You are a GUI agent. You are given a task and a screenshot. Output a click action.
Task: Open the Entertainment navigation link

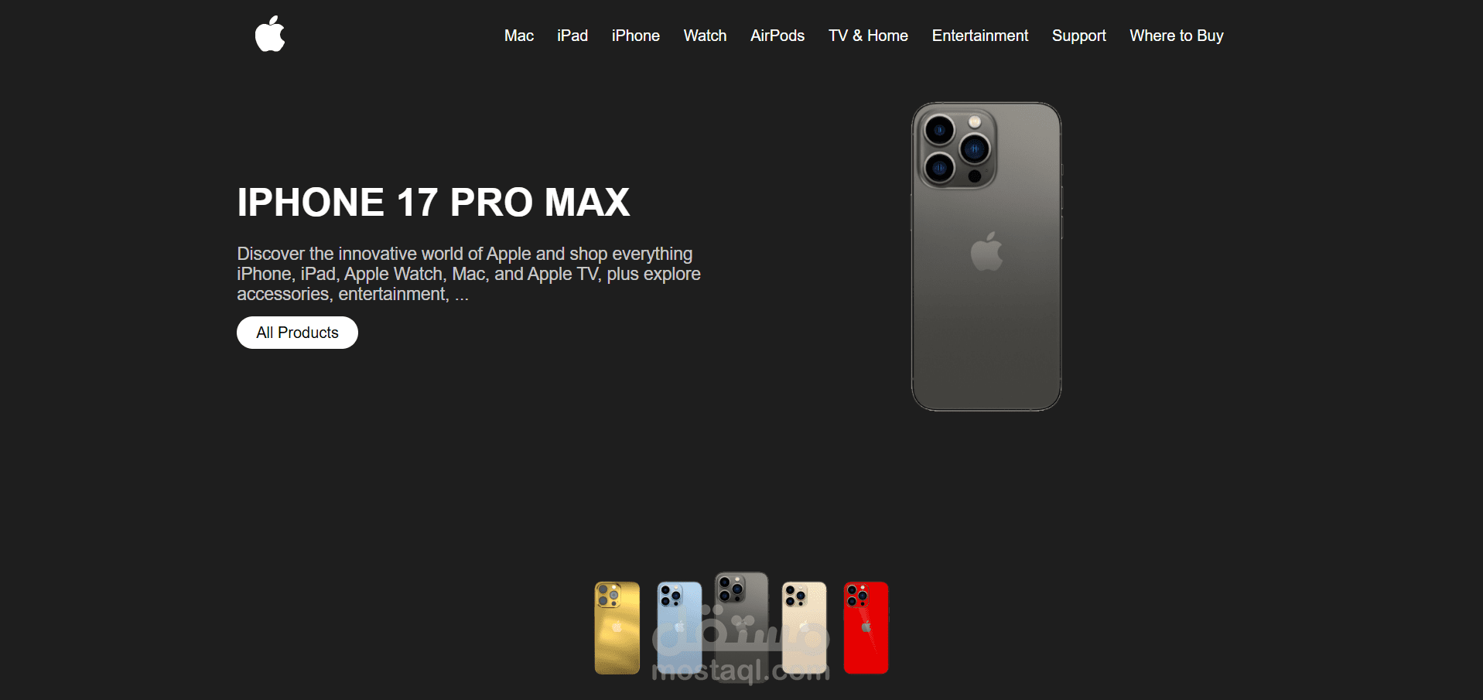pos(980,36)
